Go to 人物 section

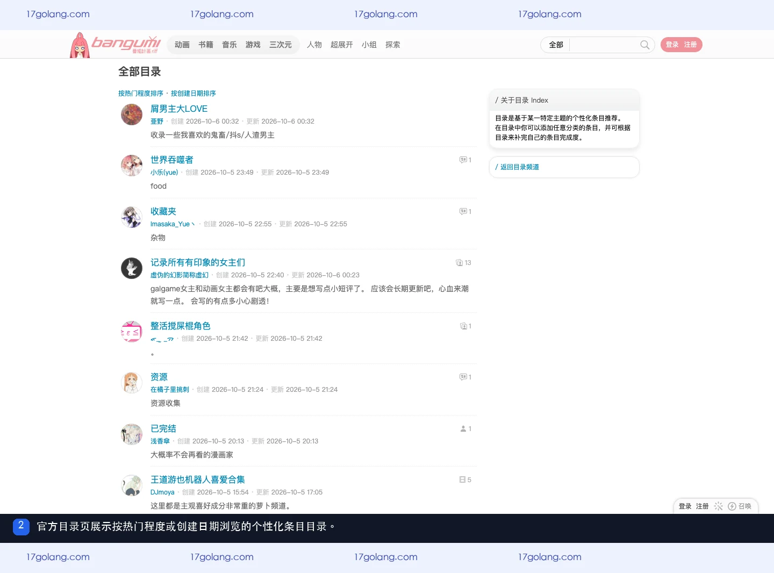[314, 45]
